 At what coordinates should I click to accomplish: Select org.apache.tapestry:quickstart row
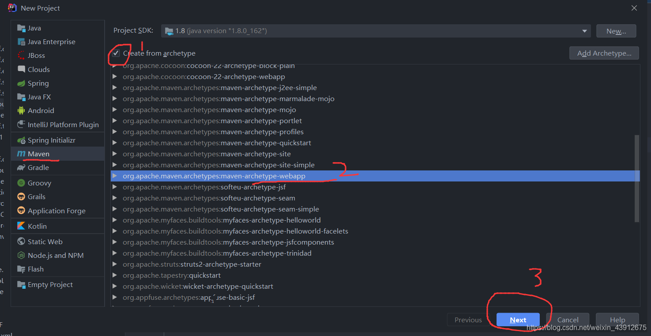pos(375,275)
